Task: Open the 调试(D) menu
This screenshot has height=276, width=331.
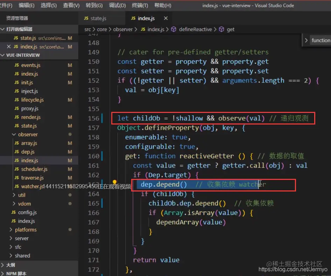Action: (x=117, y=5)
